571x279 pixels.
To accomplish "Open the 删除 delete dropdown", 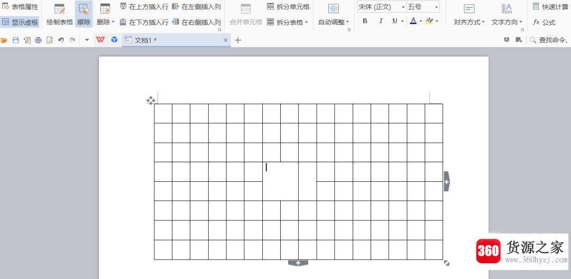I will [x=105, y=14].
